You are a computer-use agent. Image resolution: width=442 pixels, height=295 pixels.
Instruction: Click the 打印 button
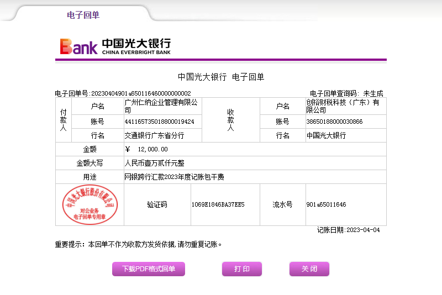click(242, 269)
